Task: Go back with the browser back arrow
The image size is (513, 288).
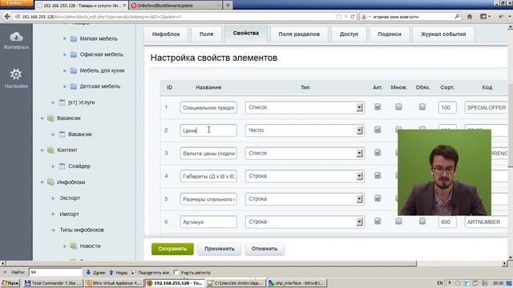Action: [x=7, y=16]
